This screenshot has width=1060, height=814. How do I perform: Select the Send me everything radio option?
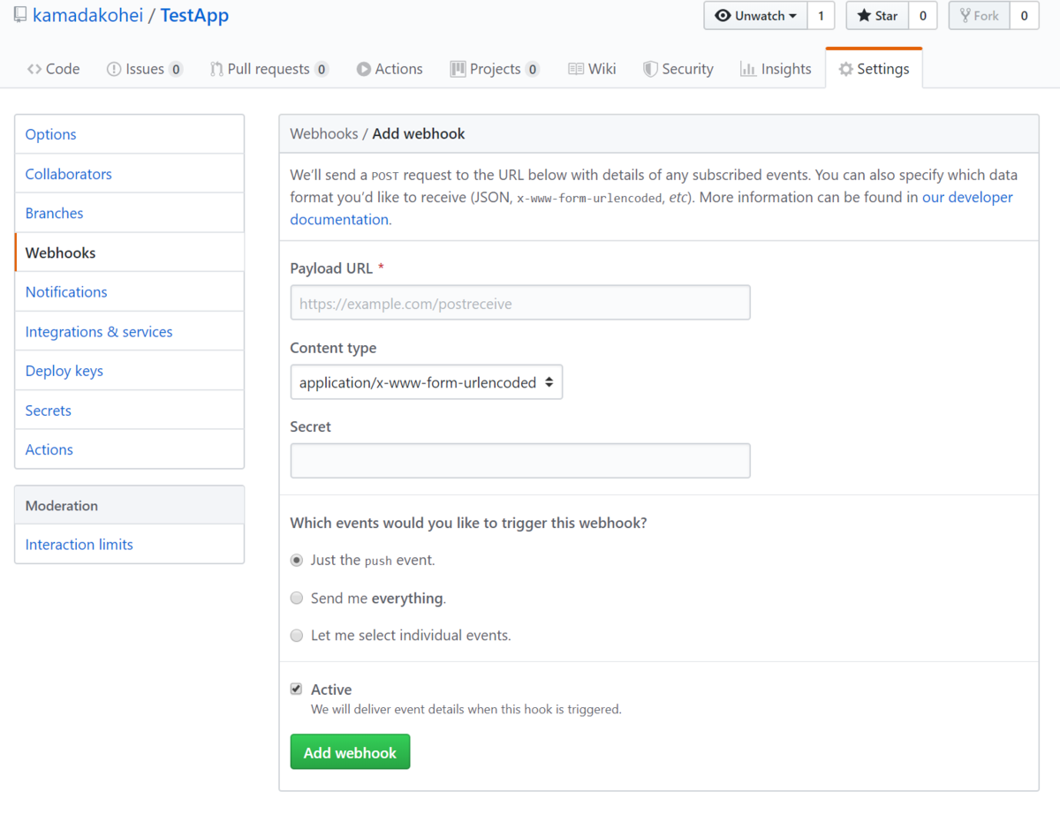tap(297, 598)
